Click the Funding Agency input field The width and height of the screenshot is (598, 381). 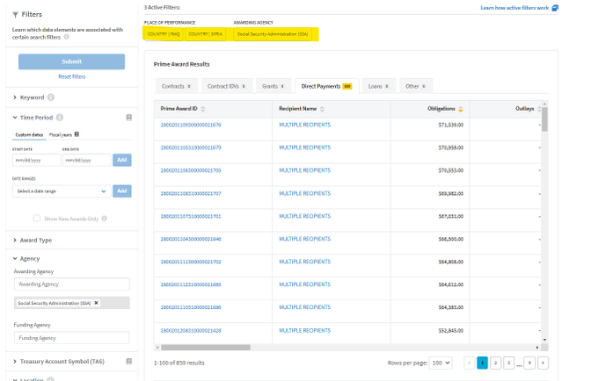click(71, 337)
